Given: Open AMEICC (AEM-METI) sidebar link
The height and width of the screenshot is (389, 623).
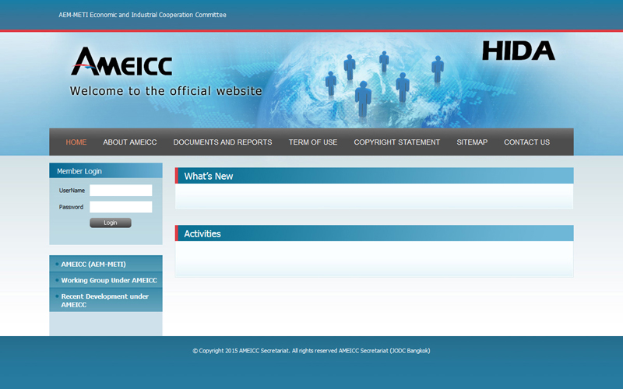Looking at the screenshot, I should pyautogui.click(x=93, y=264).
